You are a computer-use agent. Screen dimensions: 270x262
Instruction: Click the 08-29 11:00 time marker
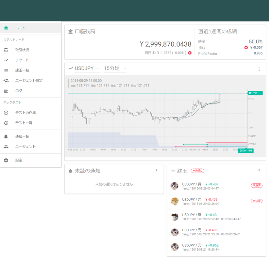[x=246, y=151]
